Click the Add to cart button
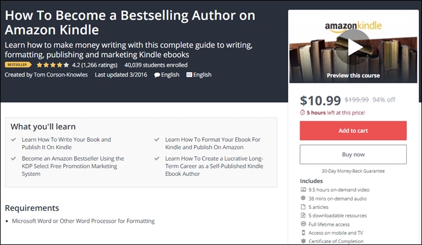 [x=353, y=131]
